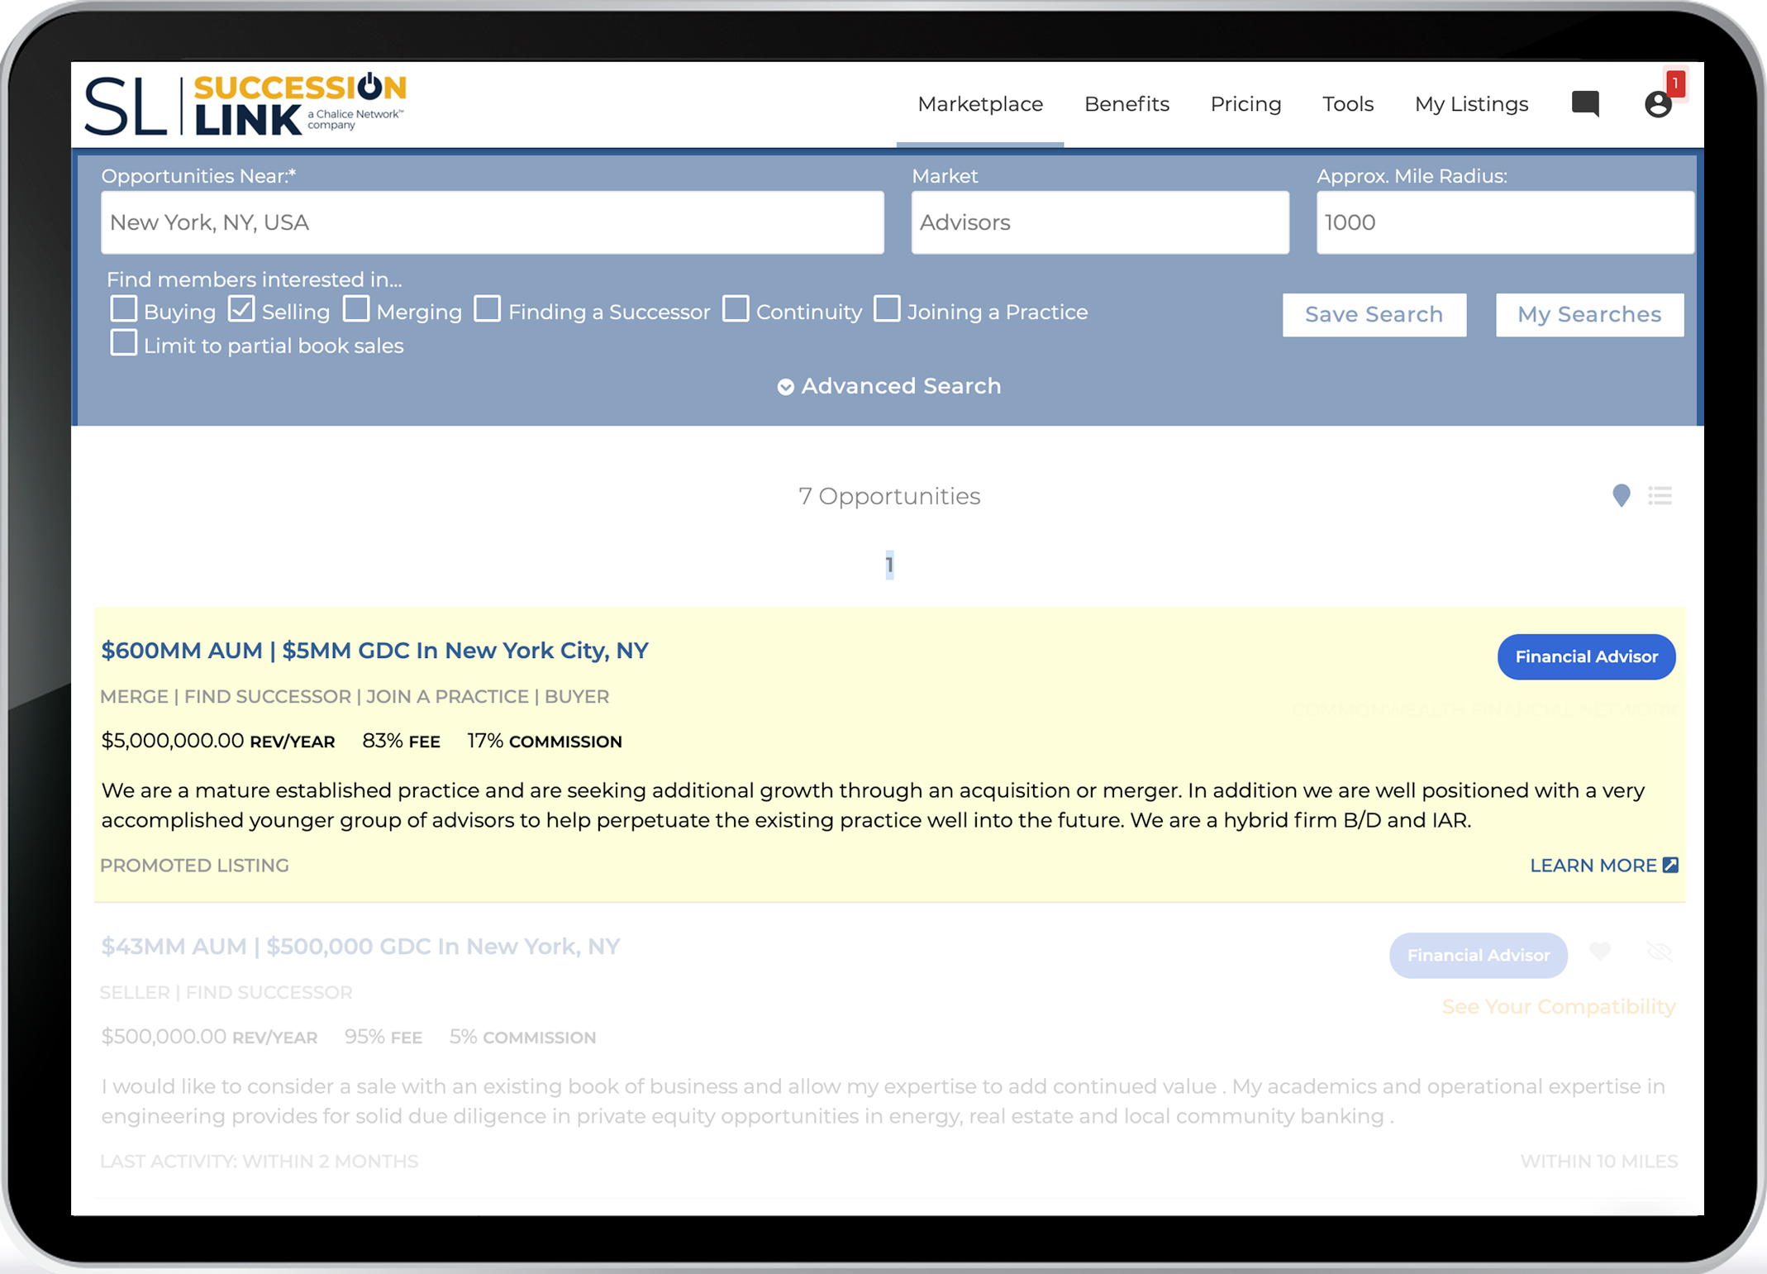Check Limit to partial book sales

pyautogui.click(x=124, y=343)
